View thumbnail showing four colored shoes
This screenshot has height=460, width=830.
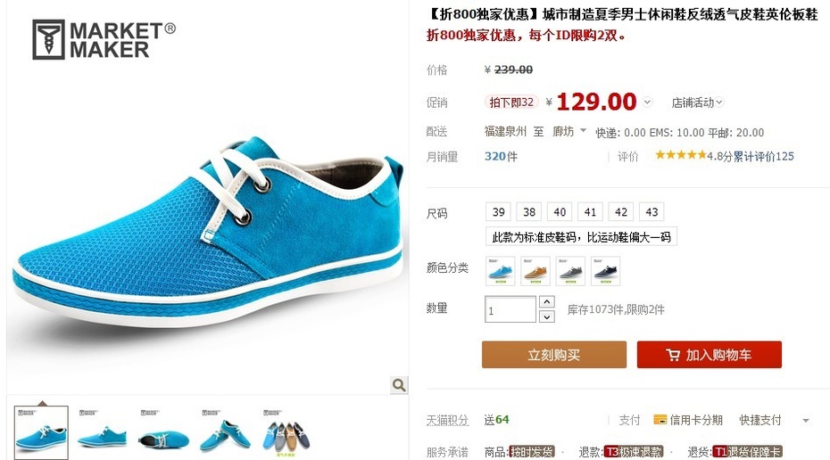click(286, 433)
